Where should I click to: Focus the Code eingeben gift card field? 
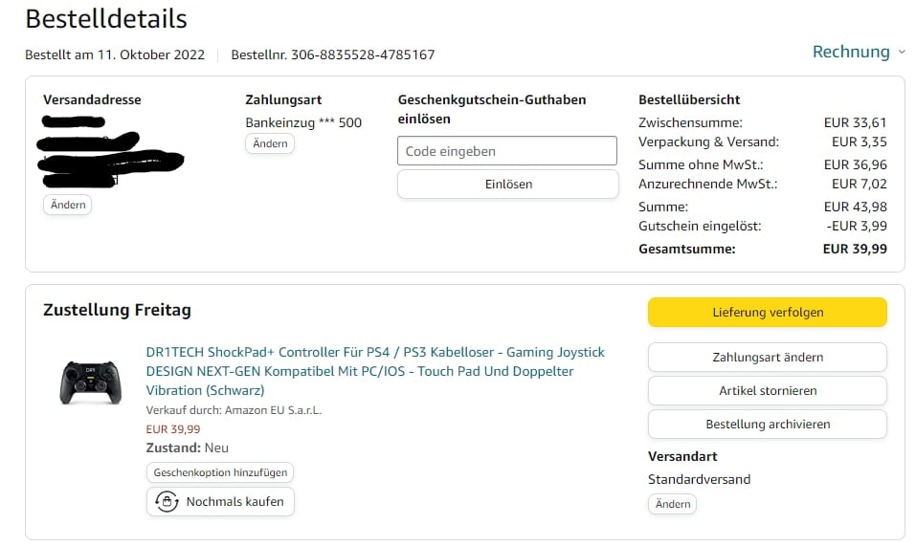506,151
